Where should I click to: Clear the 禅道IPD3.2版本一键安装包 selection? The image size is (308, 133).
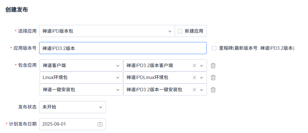tap(194, 90)
